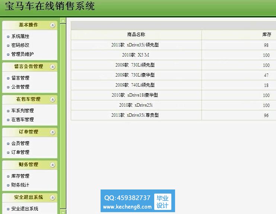Image resolution: width=276 pixels, height=214 pixels.
Task: Open 系统属性 in sidebar
Action: (x=20, y=36)
